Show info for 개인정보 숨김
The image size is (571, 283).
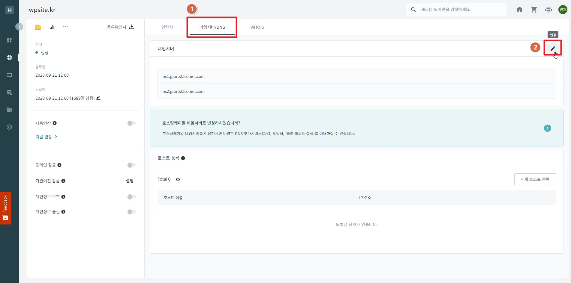[x=63, y=212]
